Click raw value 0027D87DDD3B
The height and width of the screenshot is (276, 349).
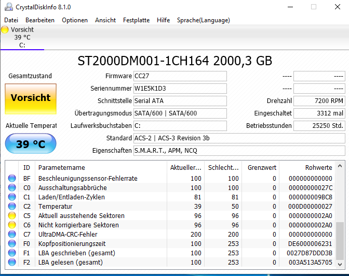point(310,253)
